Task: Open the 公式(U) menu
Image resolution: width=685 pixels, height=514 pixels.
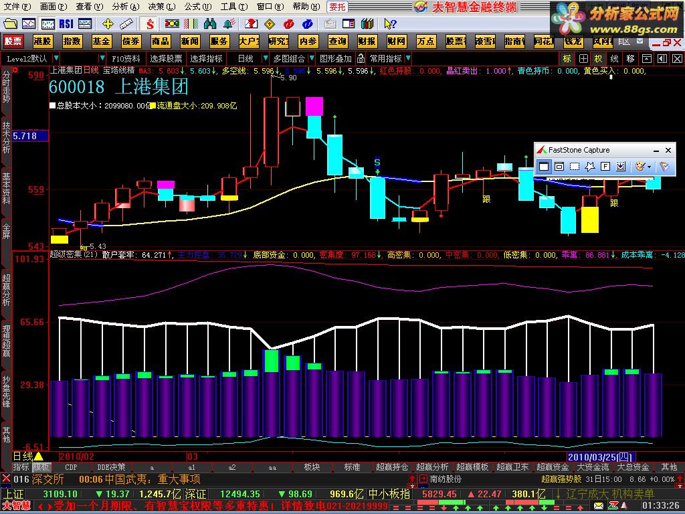Action: (198, 7)
